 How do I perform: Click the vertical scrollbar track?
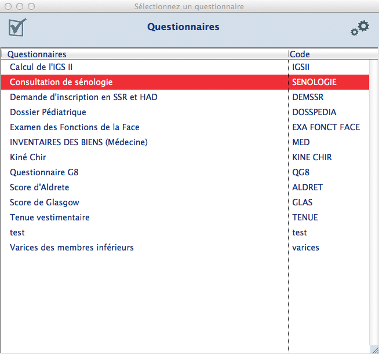click(x=374, y=202)
